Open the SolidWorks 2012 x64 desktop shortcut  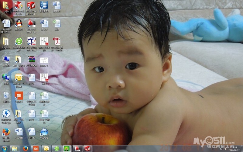click(32, 8)
